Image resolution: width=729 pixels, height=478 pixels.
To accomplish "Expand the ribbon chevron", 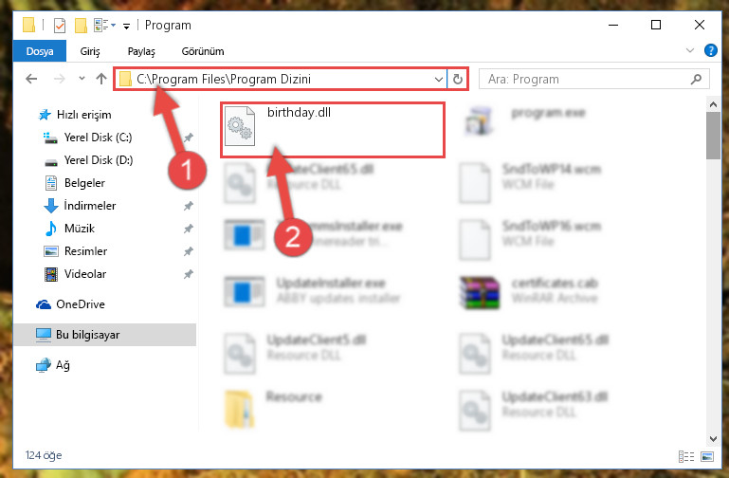I will tap(690, 50).
